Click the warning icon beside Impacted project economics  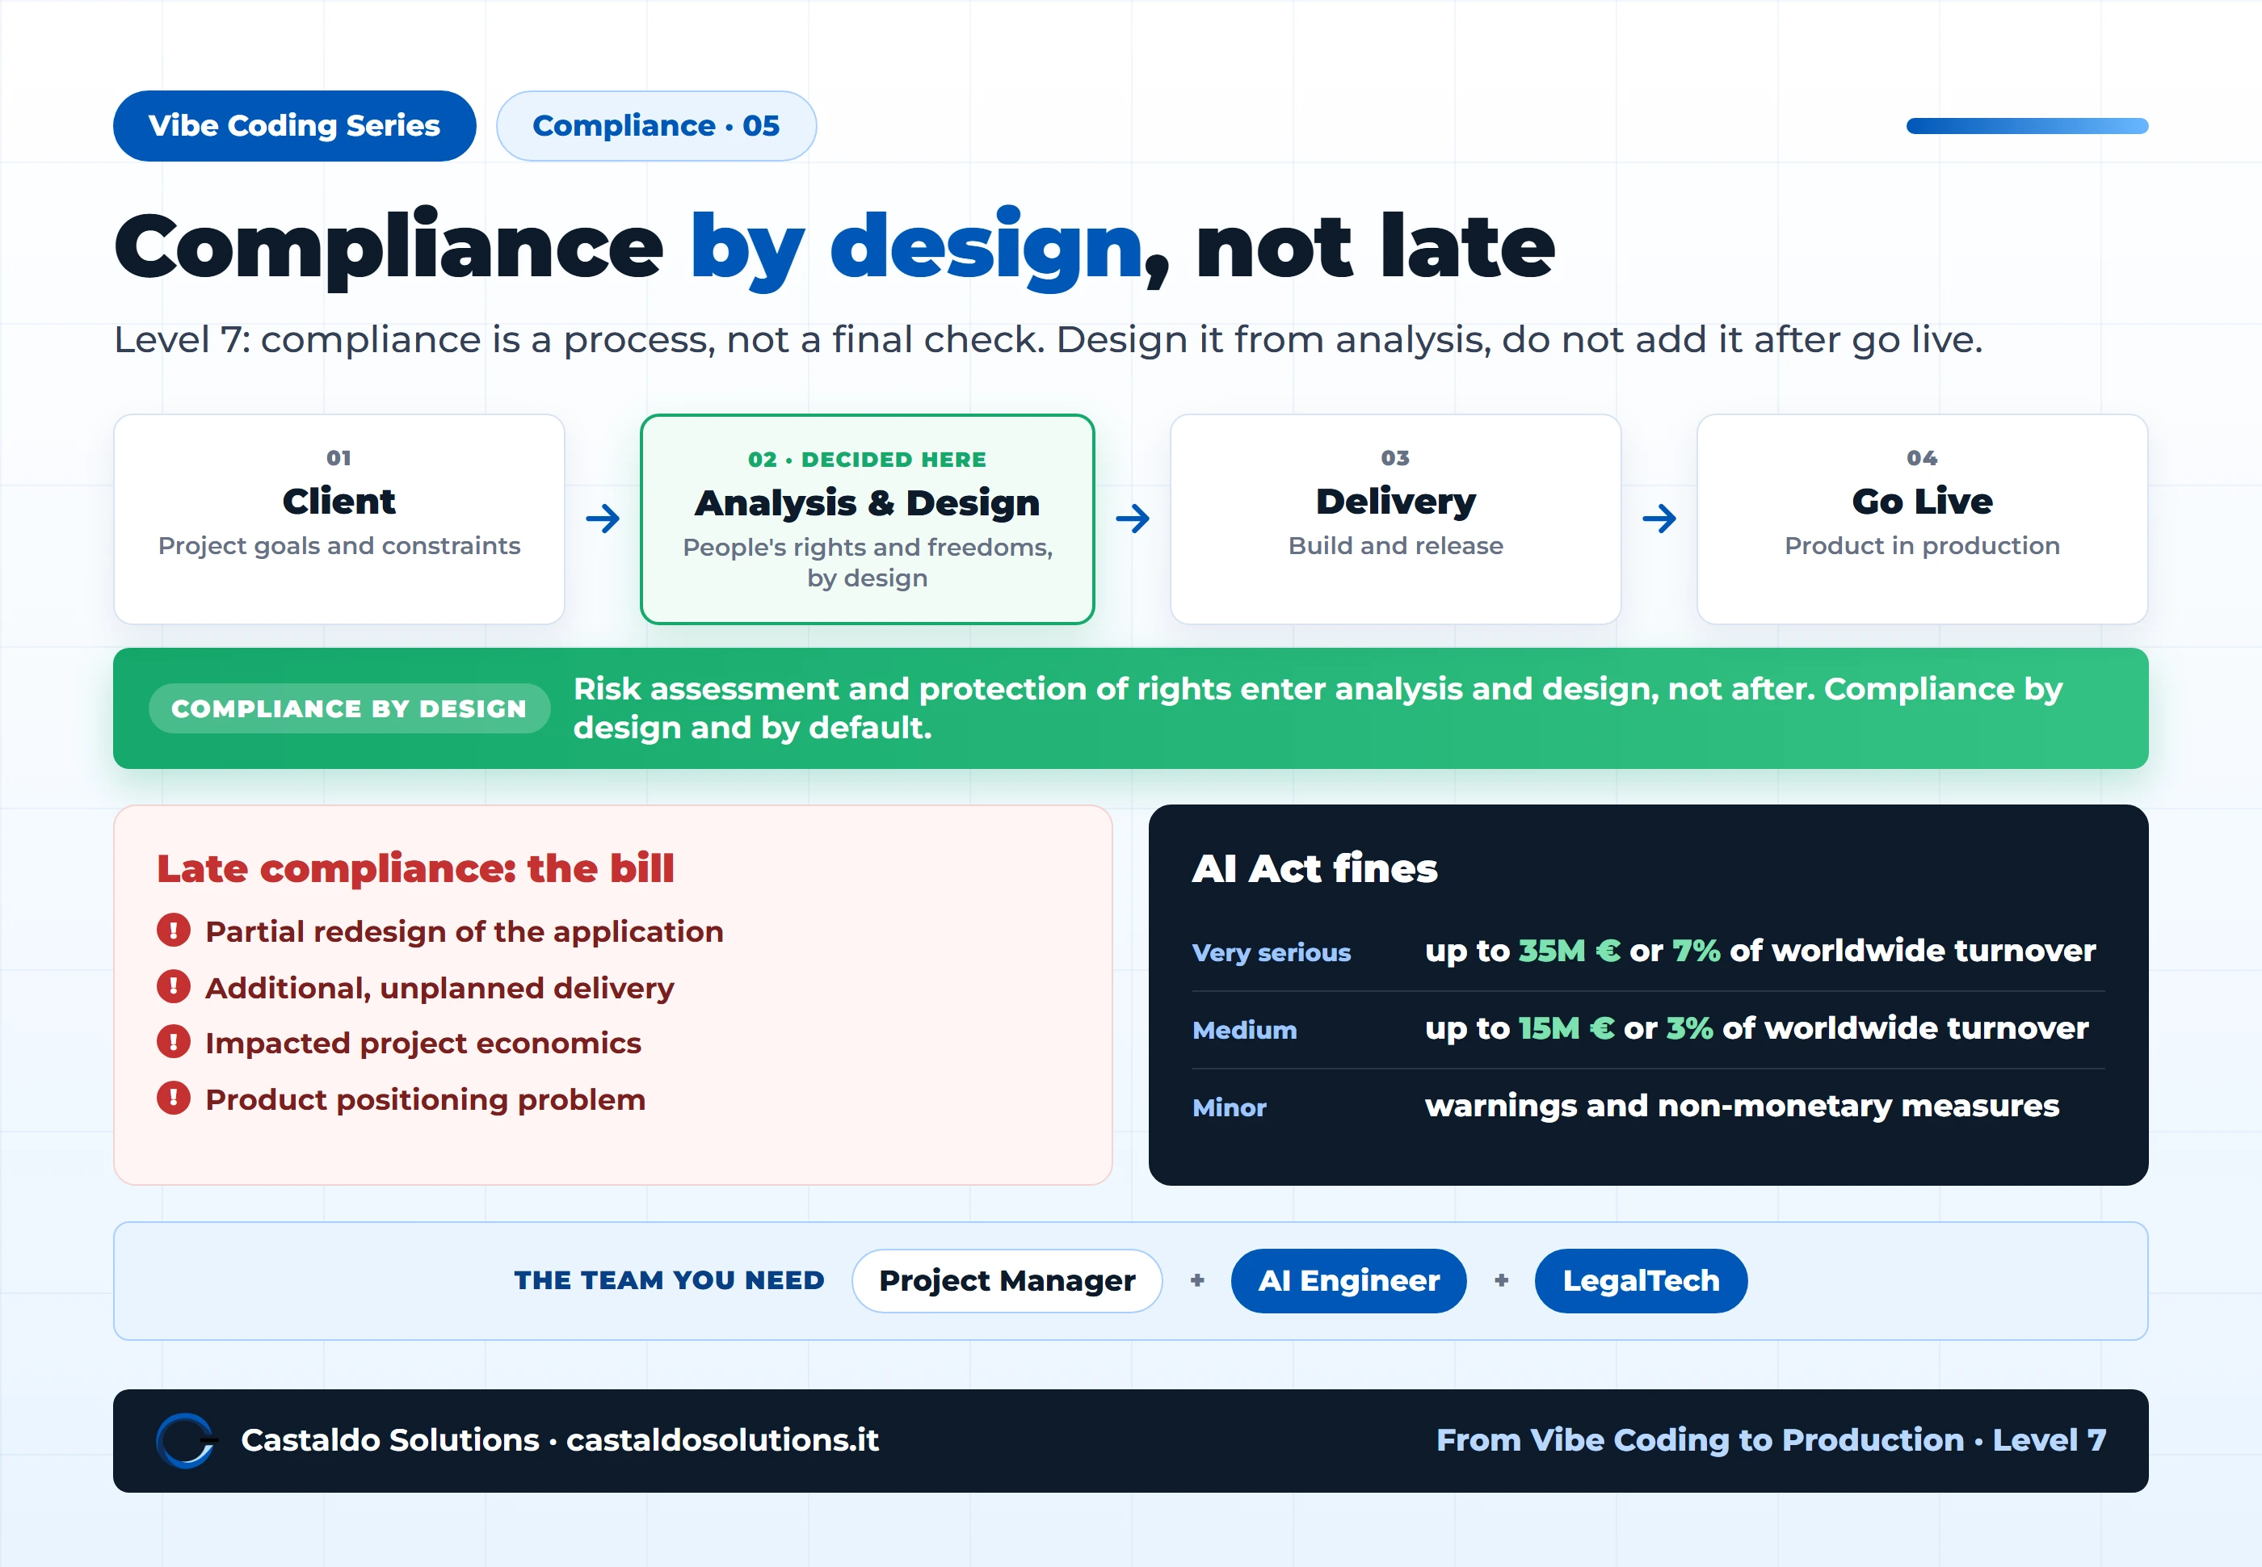(174, 1042)
